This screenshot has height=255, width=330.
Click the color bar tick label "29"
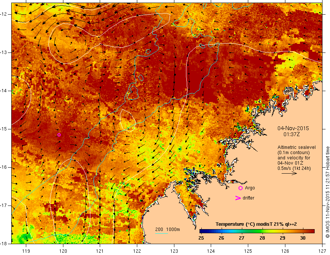point(282,238)
